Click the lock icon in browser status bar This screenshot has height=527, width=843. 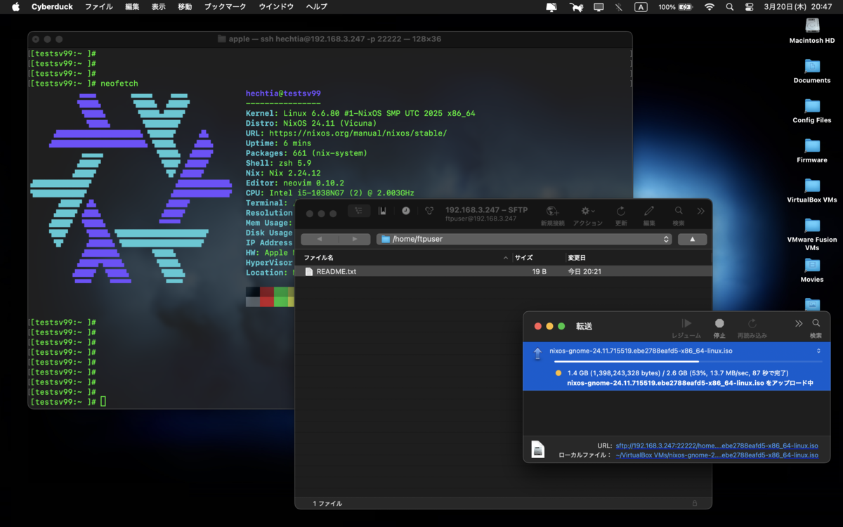click(x=695, y=503)
